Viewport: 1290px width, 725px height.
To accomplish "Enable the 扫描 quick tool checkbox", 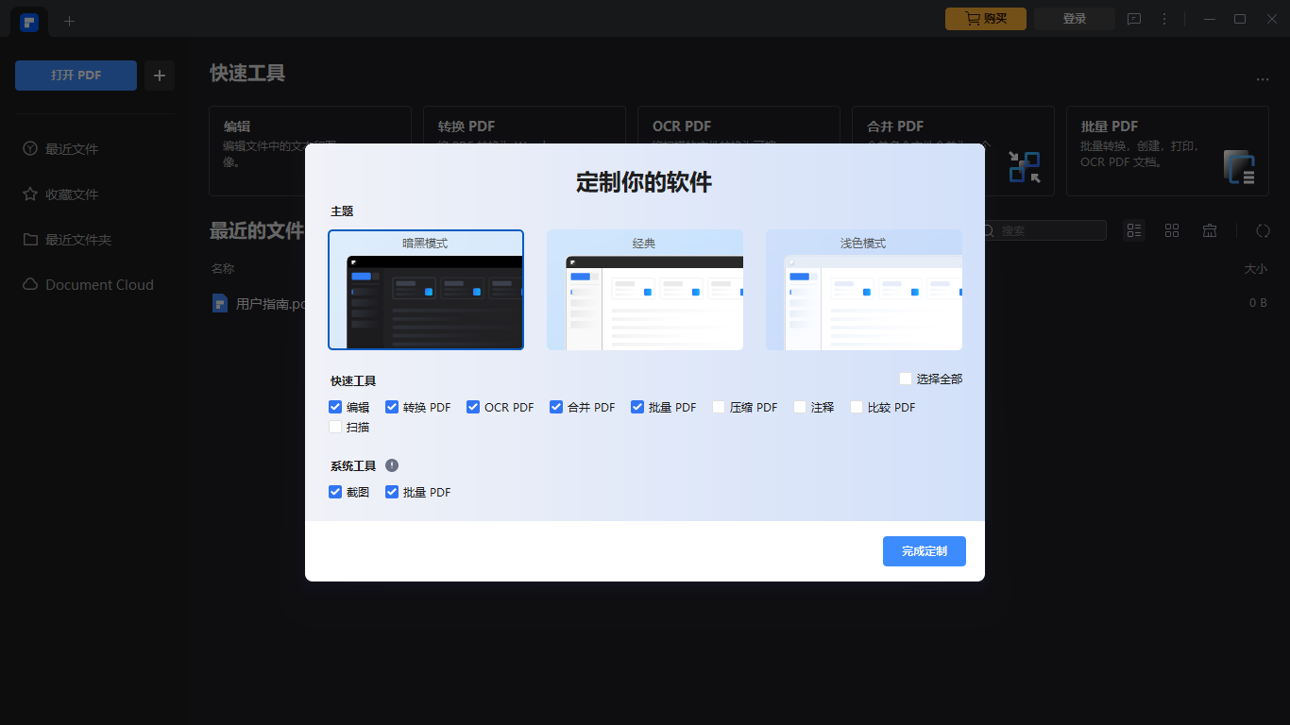I will pos(335,427).
